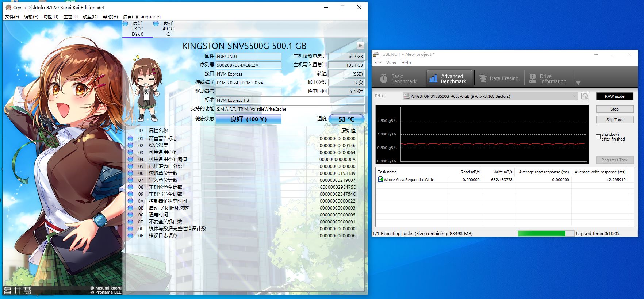Screen dimensions: 644x299
Task: Open the 文件(F) menu
Action: click(x=12, y=17)
